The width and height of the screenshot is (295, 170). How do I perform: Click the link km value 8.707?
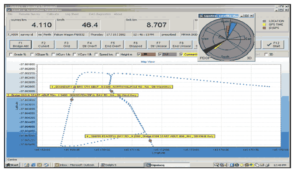157,25
